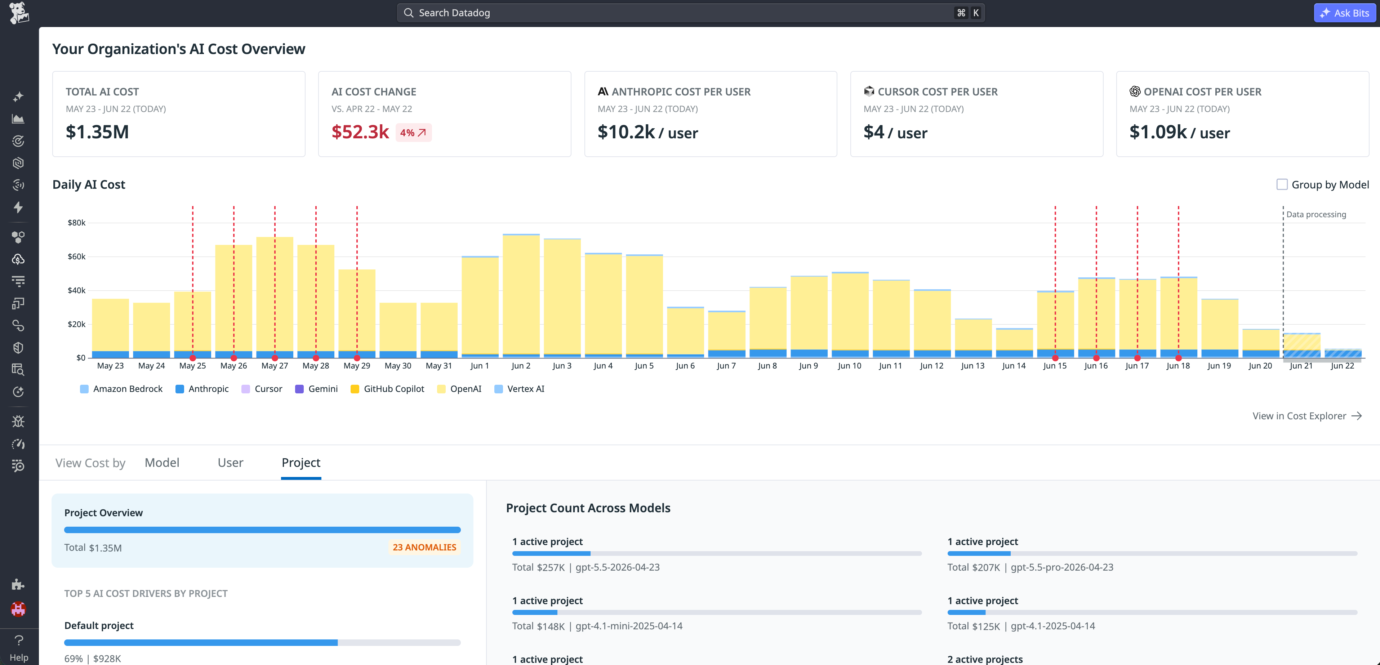The height and width of the screenshot is (665, 1380).
Task: Click the nested hexagon sidebar icon
Action: pos(18,163)
